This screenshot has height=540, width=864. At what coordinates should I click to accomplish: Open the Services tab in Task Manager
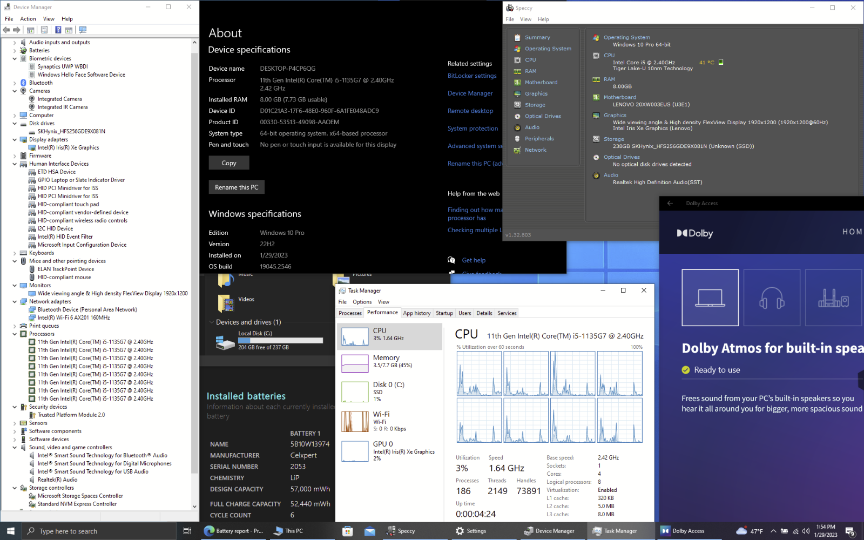[507, 313]
